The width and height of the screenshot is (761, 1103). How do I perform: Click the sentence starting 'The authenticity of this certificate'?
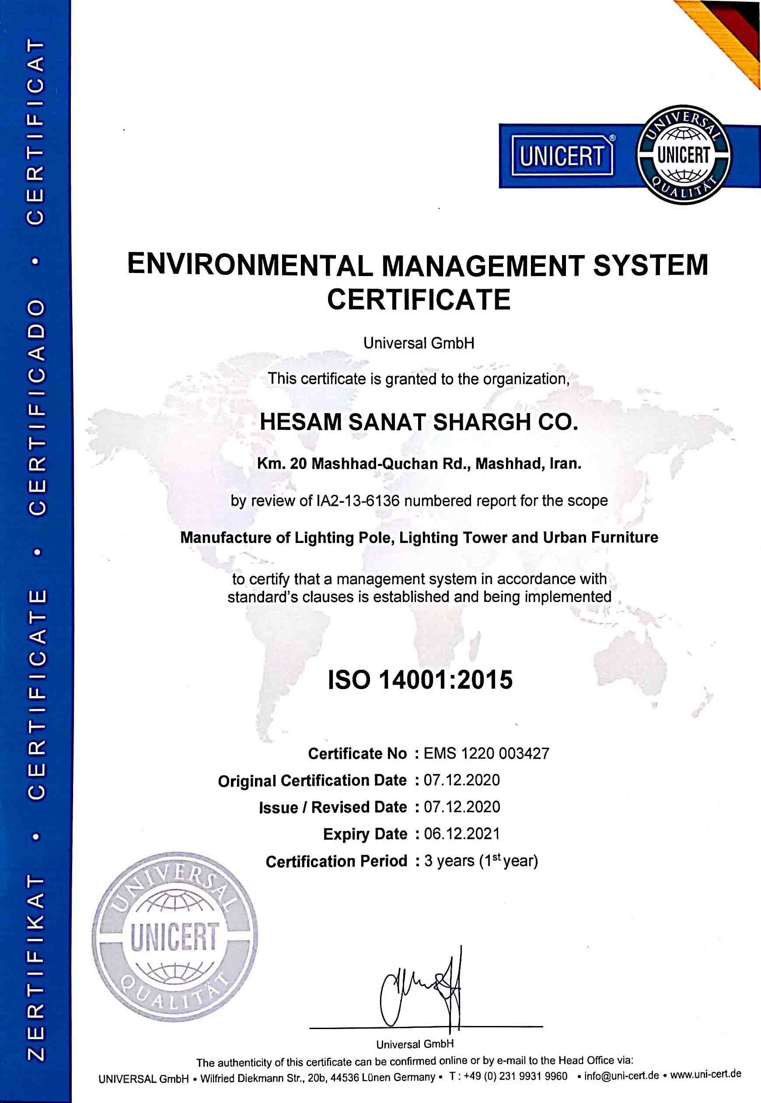pos(415,1061)
